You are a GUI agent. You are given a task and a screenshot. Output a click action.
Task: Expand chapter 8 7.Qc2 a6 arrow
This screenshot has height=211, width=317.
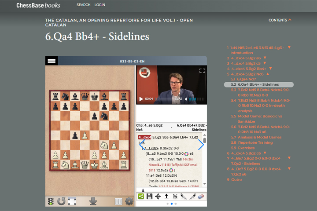(x=289, y=169)
